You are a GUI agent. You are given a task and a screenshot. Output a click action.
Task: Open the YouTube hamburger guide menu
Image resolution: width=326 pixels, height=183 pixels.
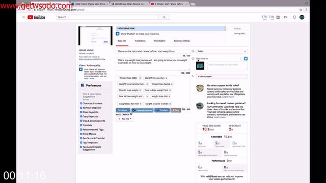23,17
